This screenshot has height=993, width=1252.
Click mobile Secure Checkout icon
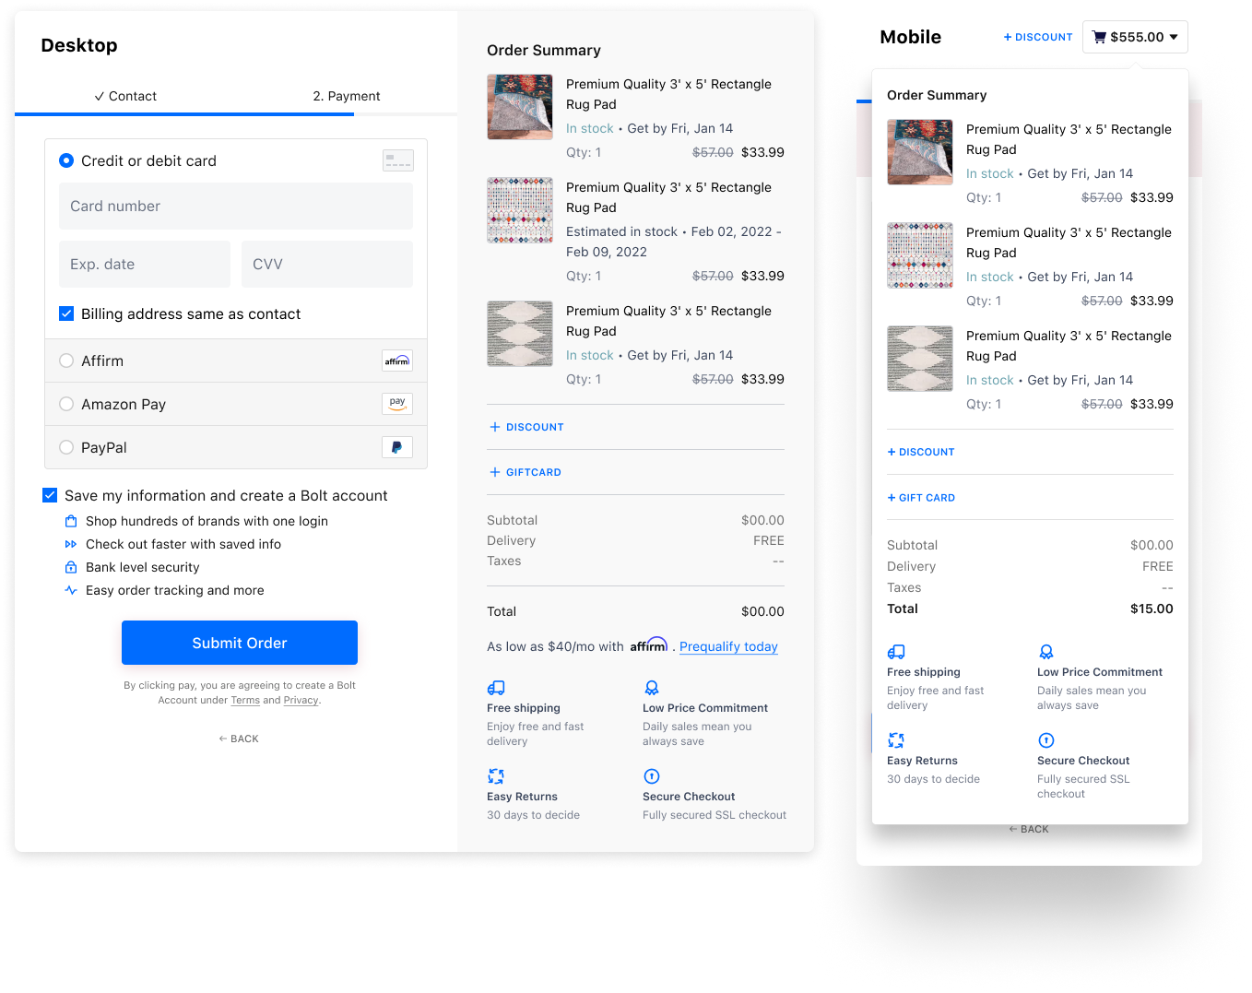tap(1046, 740)
